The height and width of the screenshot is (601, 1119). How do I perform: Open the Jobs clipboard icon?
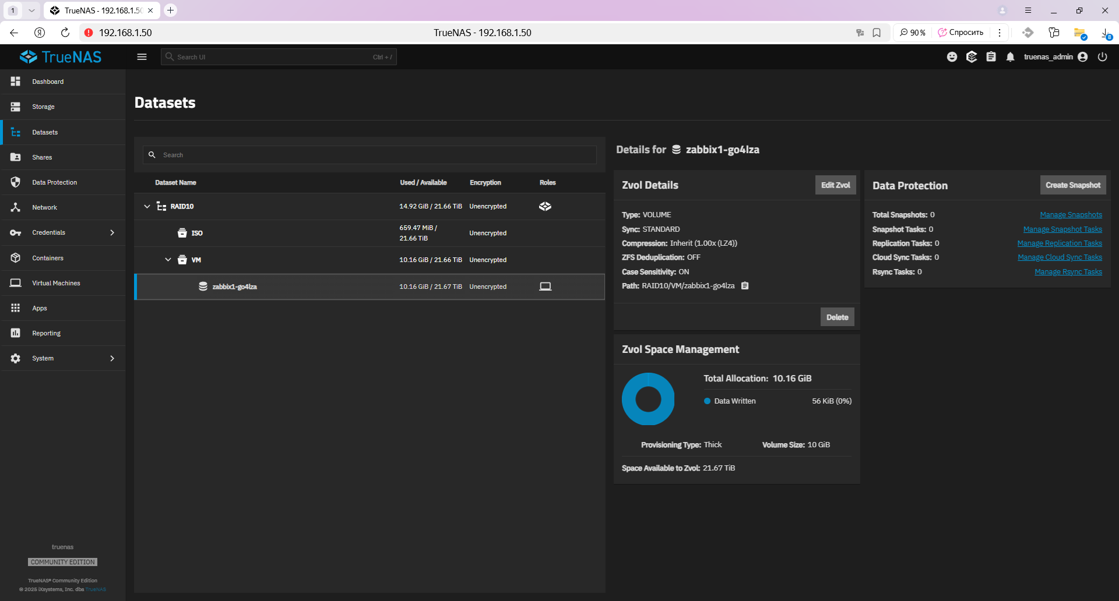(991, 56)
